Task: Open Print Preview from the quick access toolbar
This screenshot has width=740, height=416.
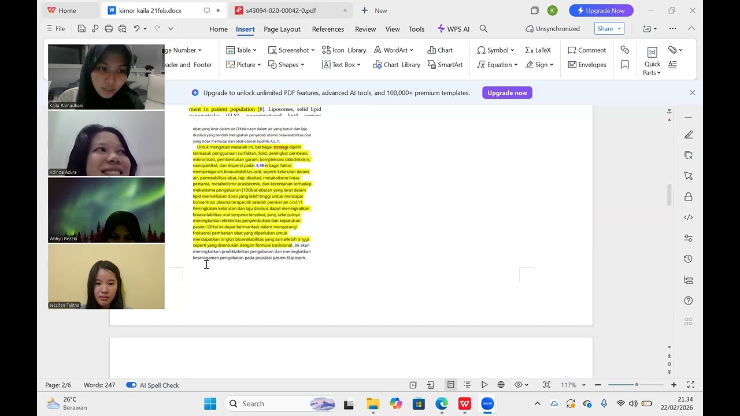Action: pos(123,28)
